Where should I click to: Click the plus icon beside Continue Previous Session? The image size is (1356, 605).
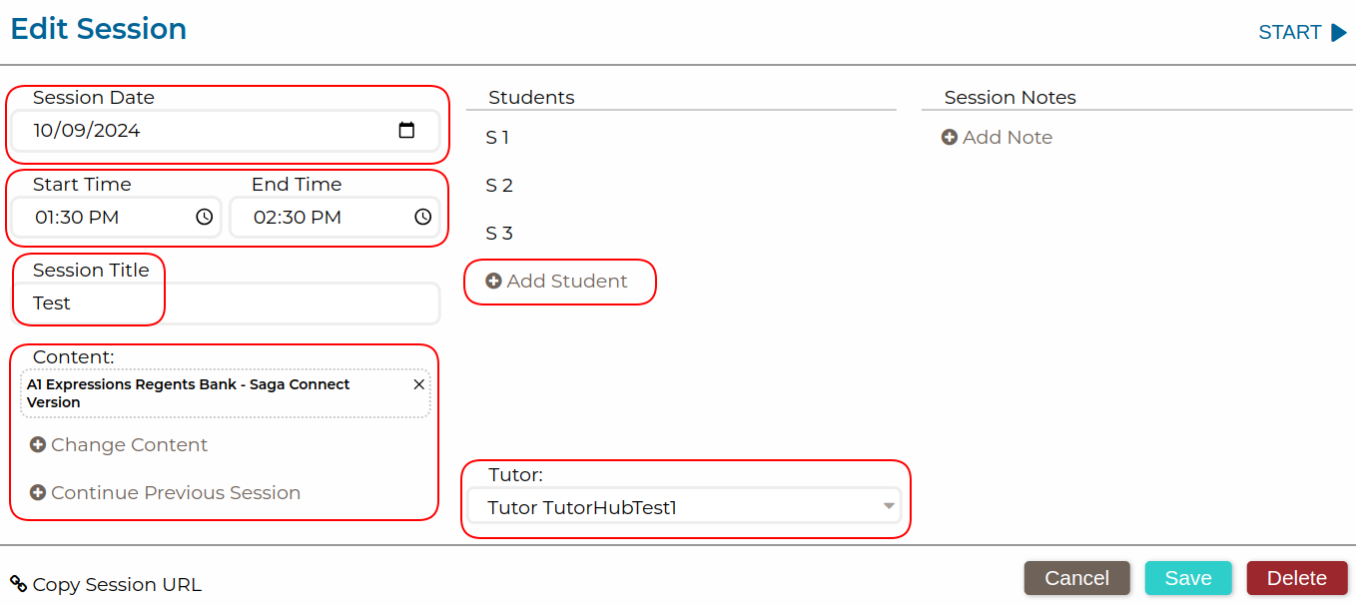pyautogui.click(x=38, y=493)
